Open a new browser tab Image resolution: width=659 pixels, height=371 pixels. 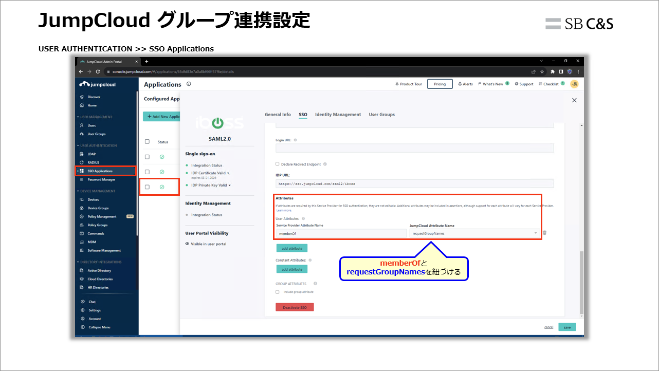tap(147, 61)
